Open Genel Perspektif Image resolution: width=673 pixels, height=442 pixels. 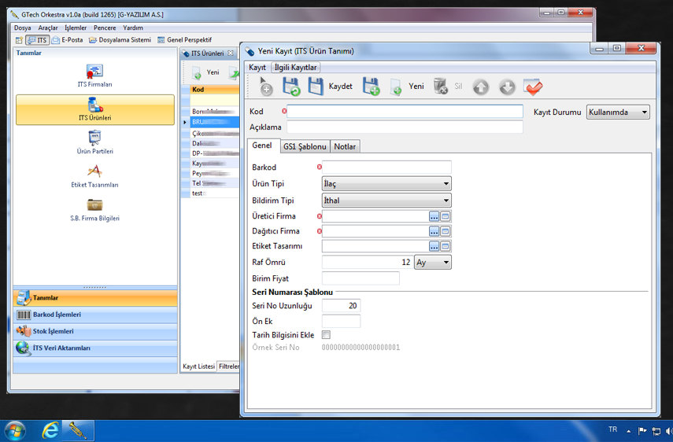(x=184, y=40)
